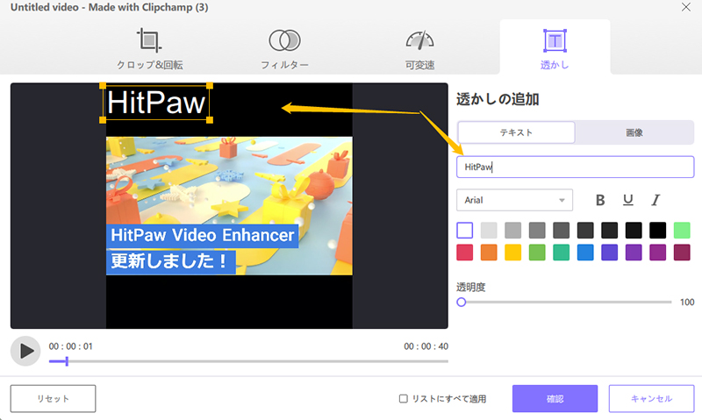This screenshot has height=420, width=702.
Task: Pick the lightest gray color swatch
Action: 489,231
